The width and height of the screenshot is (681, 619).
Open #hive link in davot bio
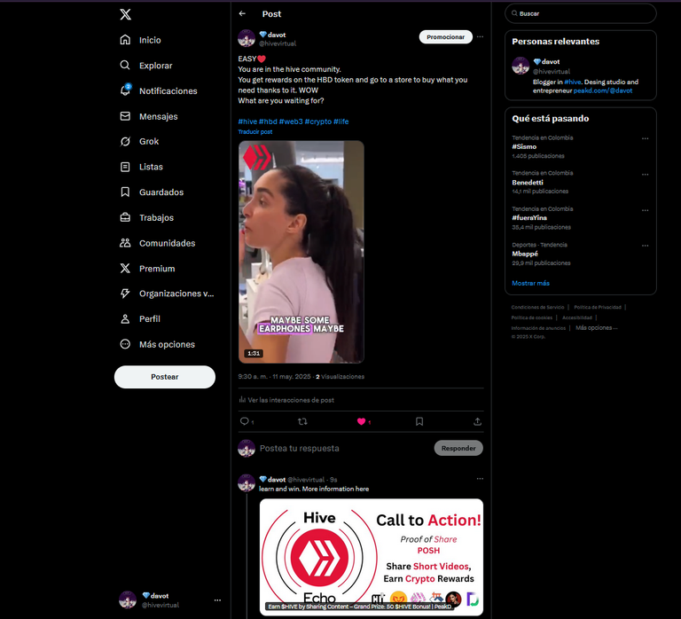(x=573, y=82)
